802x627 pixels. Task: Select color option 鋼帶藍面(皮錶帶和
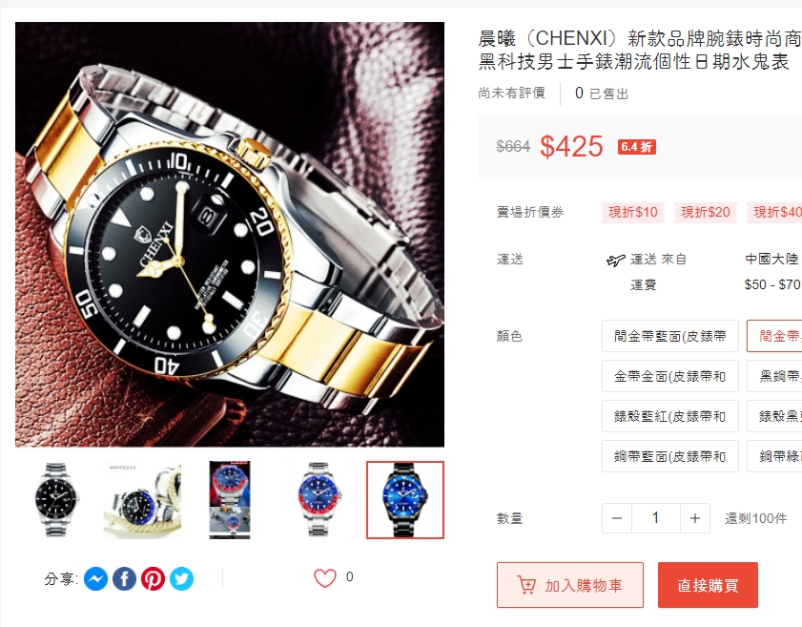670,456
